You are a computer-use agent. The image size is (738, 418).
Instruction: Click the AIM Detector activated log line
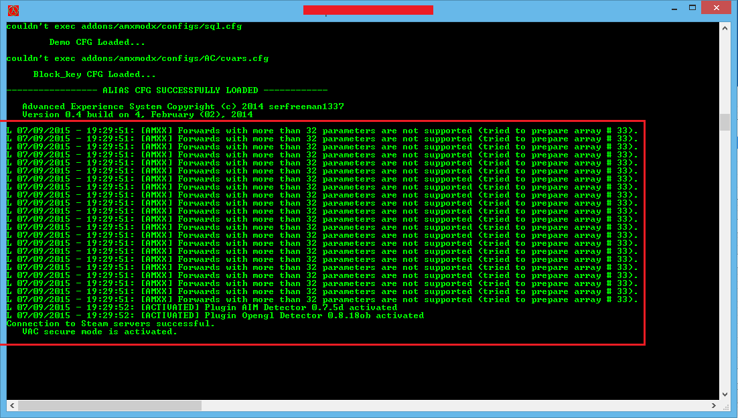(202, 307)
